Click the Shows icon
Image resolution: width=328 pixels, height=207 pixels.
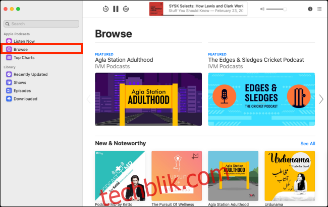click(9, 82)
